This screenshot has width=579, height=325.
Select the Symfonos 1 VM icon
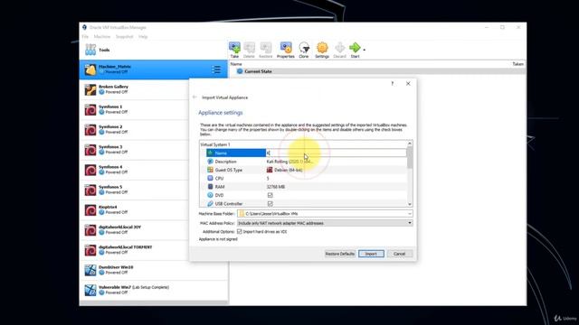click(90, 109)
